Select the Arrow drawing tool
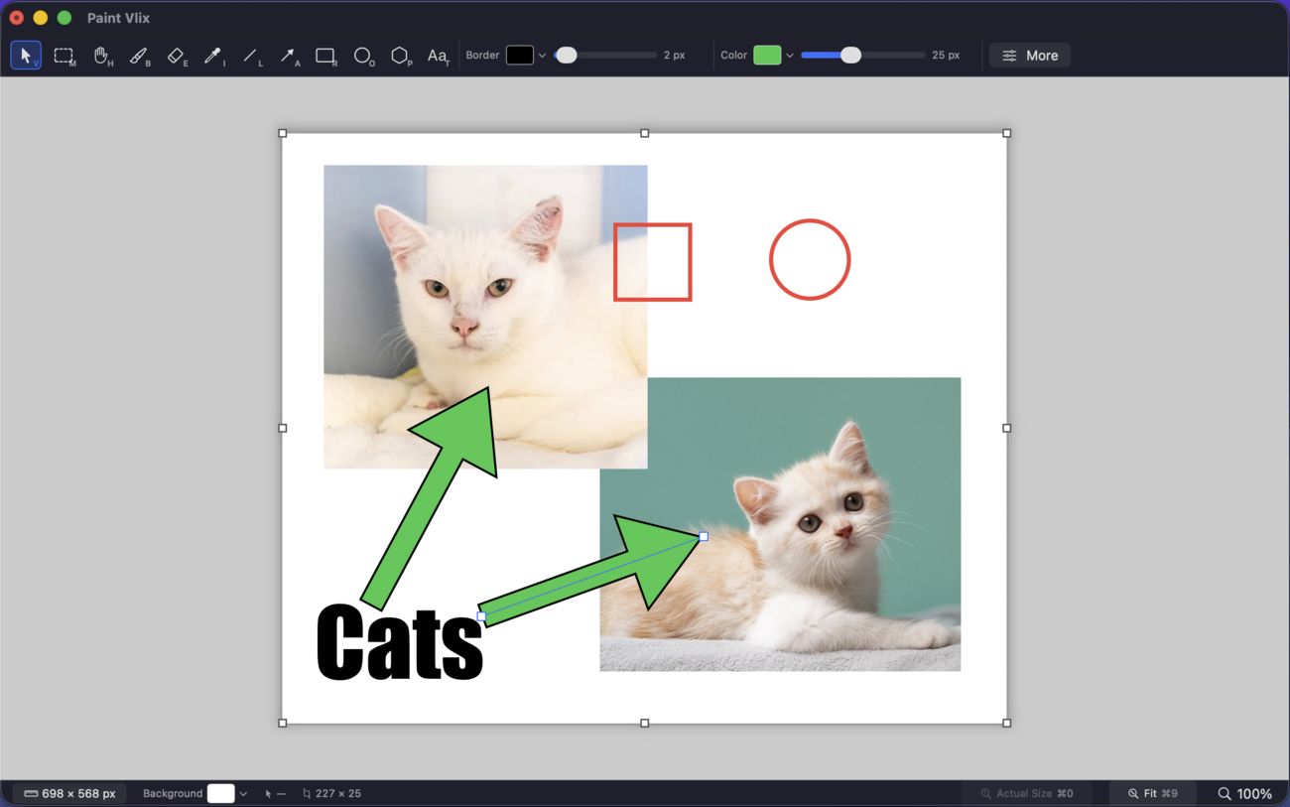This screenshot has width=1290, height=807. click(289, 56)
